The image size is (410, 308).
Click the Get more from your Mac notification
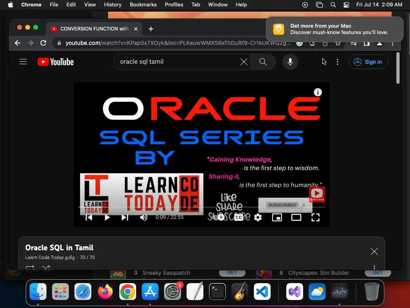335,29
